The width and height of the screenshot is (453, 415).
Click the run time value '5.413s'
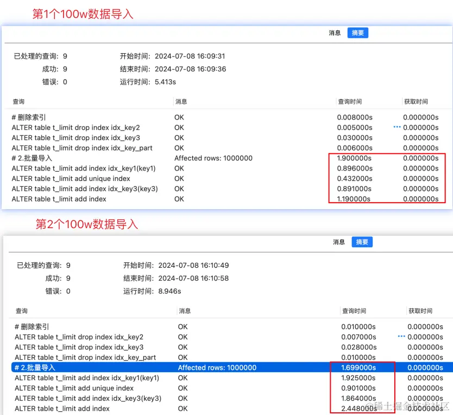(165, 82)
